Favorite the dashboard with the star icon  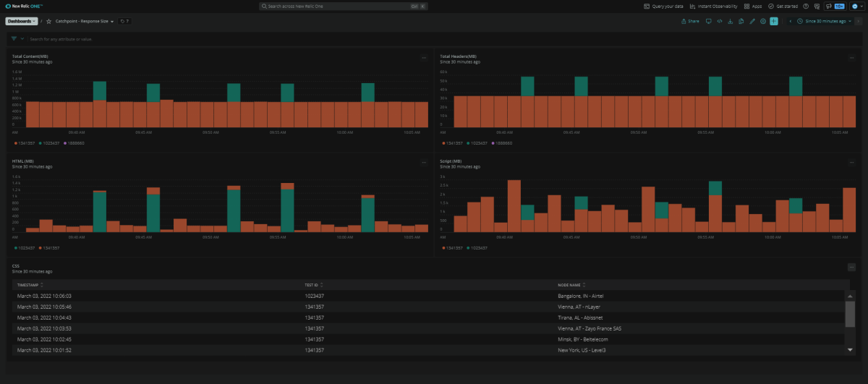pyautogui.click(x=48, y=21)
